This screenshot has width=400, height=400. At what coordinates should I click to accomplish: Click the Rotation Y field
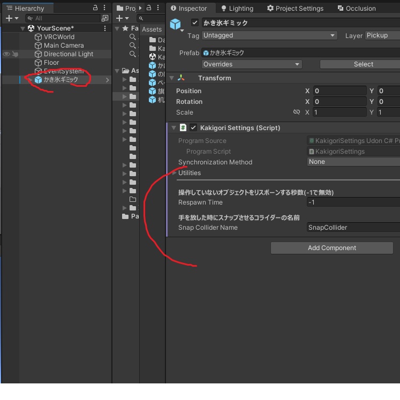(x=389, y=102)
